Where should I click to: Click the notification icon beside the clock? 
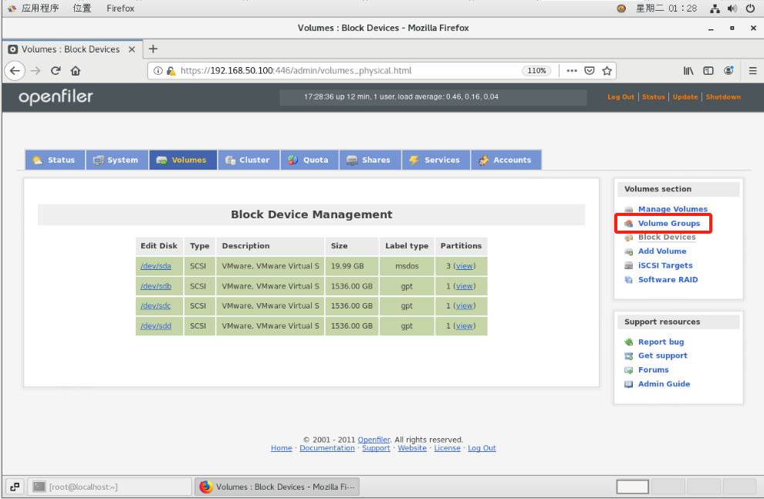[x=621, y=8]
